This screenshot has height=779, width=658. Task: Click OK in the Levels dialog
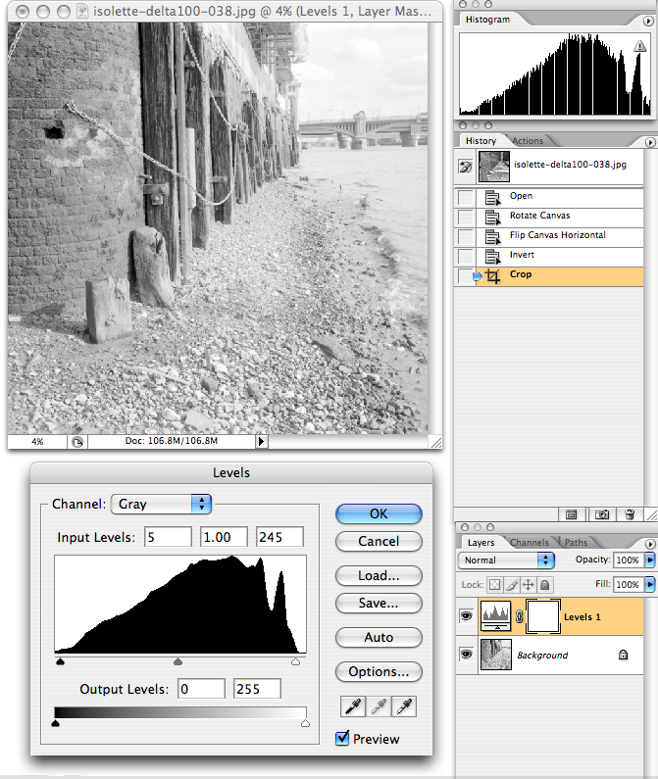click(379, 513)
